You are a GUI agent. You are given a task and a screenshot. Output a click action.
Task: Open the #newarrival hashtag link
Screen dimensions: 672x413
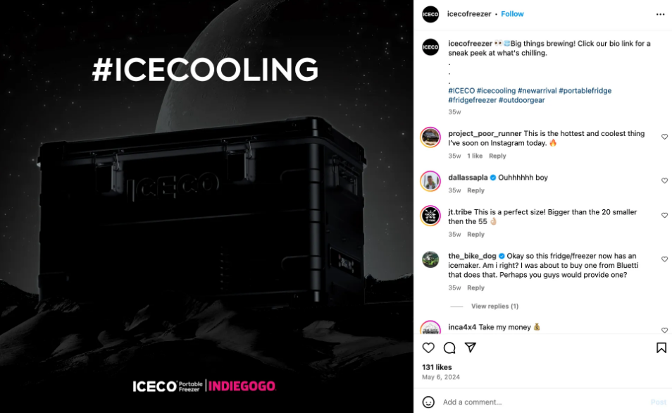[x=537, y=90]
